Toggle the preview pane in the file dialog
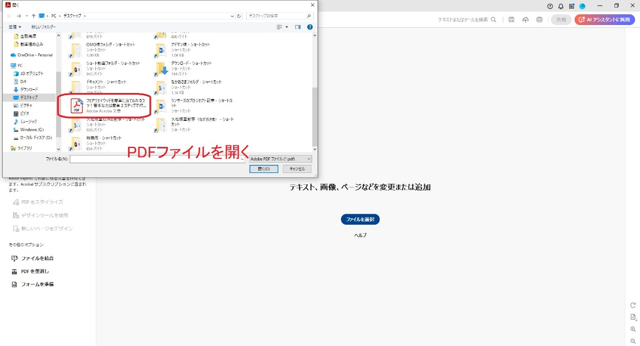640x346 pixels. [297, 26]
